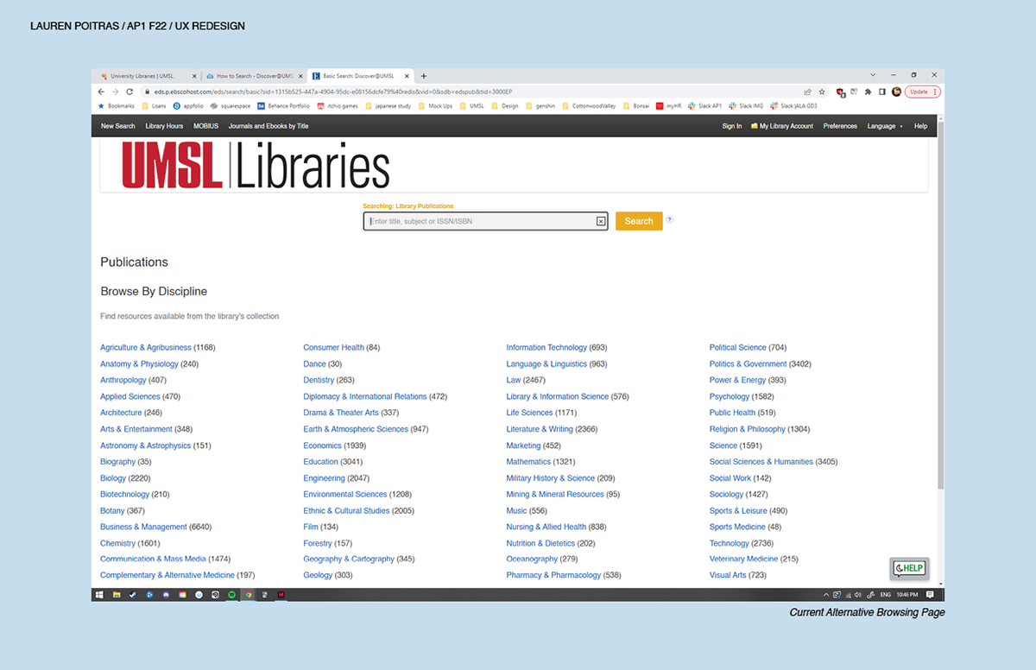The width and height of the screenshot is (1036, 670).
Task: Open Discord from the taskbar
Action: 166,595
